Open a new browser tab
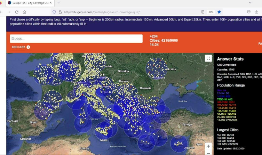The width and height of the screenshot is (262, 155). coord(59,3)
